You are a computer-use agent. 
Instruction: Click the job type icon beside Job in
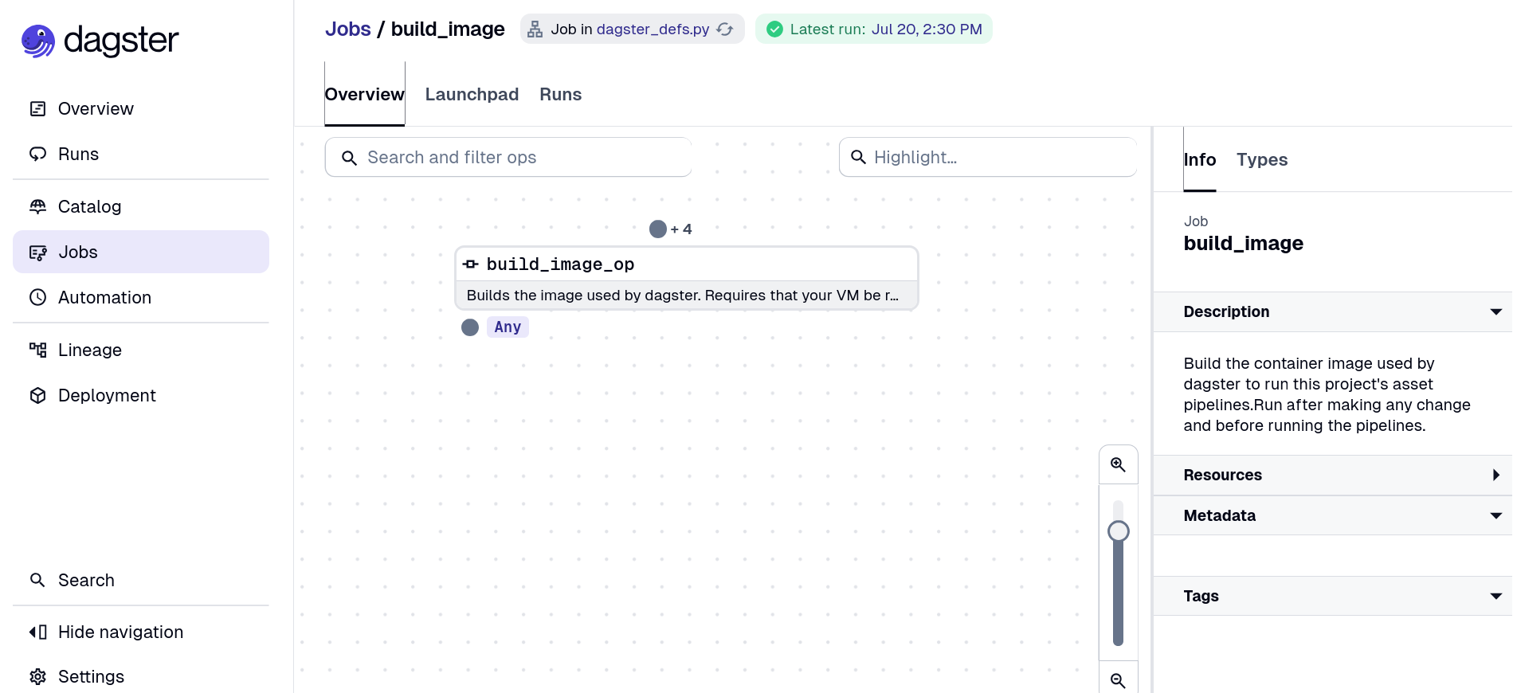click(535, 29)
